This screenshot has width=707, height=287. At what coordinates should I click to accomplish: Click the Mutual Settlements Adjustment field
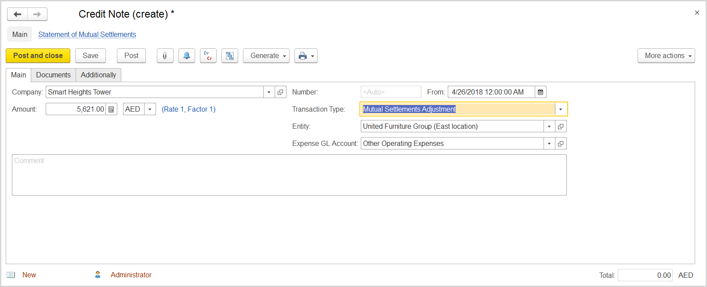[458, 109]
